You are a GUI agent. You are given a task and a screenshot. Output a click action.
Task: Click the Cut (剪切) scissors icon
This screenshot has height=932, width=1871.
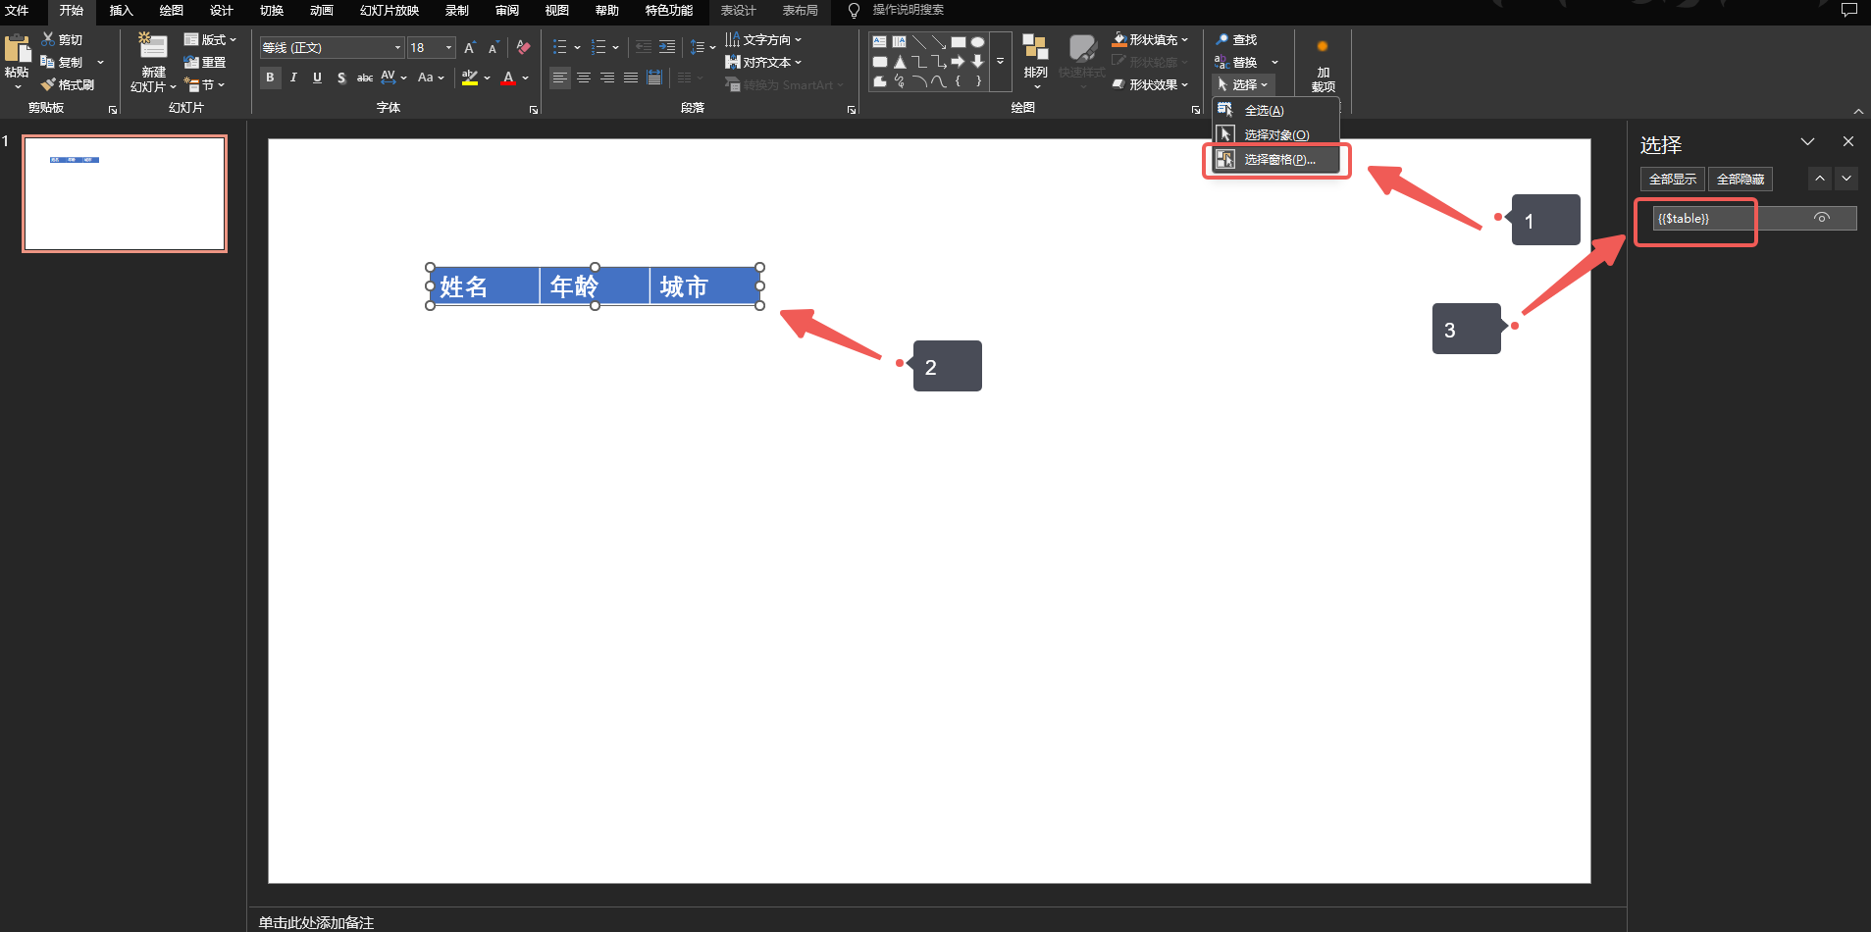(x=48, y=39)
